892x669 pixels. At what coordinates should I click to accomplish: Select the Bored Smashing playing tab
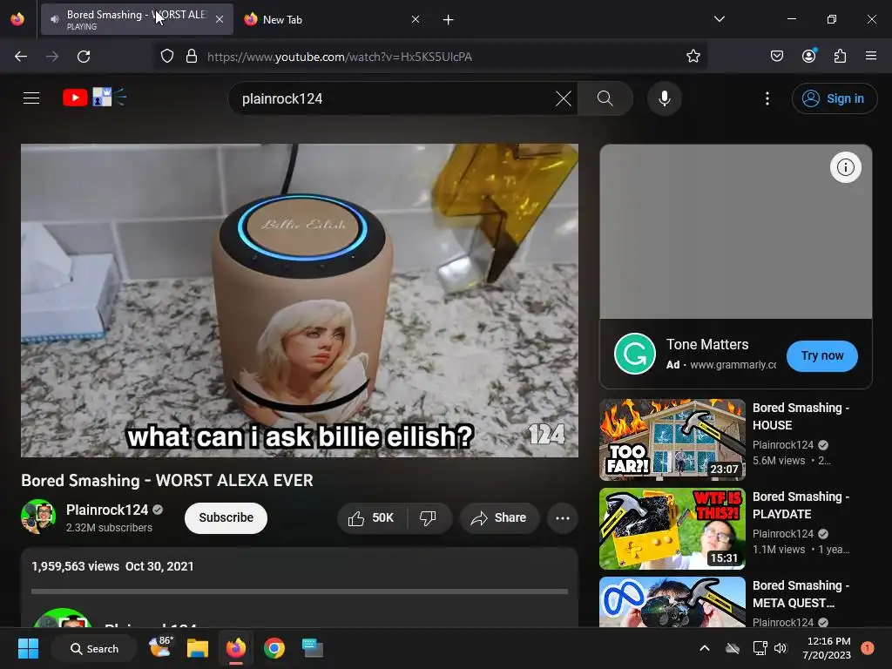137,19
